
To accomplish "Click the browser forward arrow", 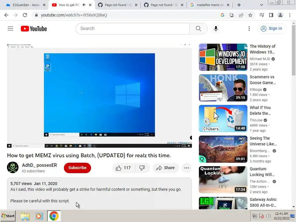I will click(16, 15).
